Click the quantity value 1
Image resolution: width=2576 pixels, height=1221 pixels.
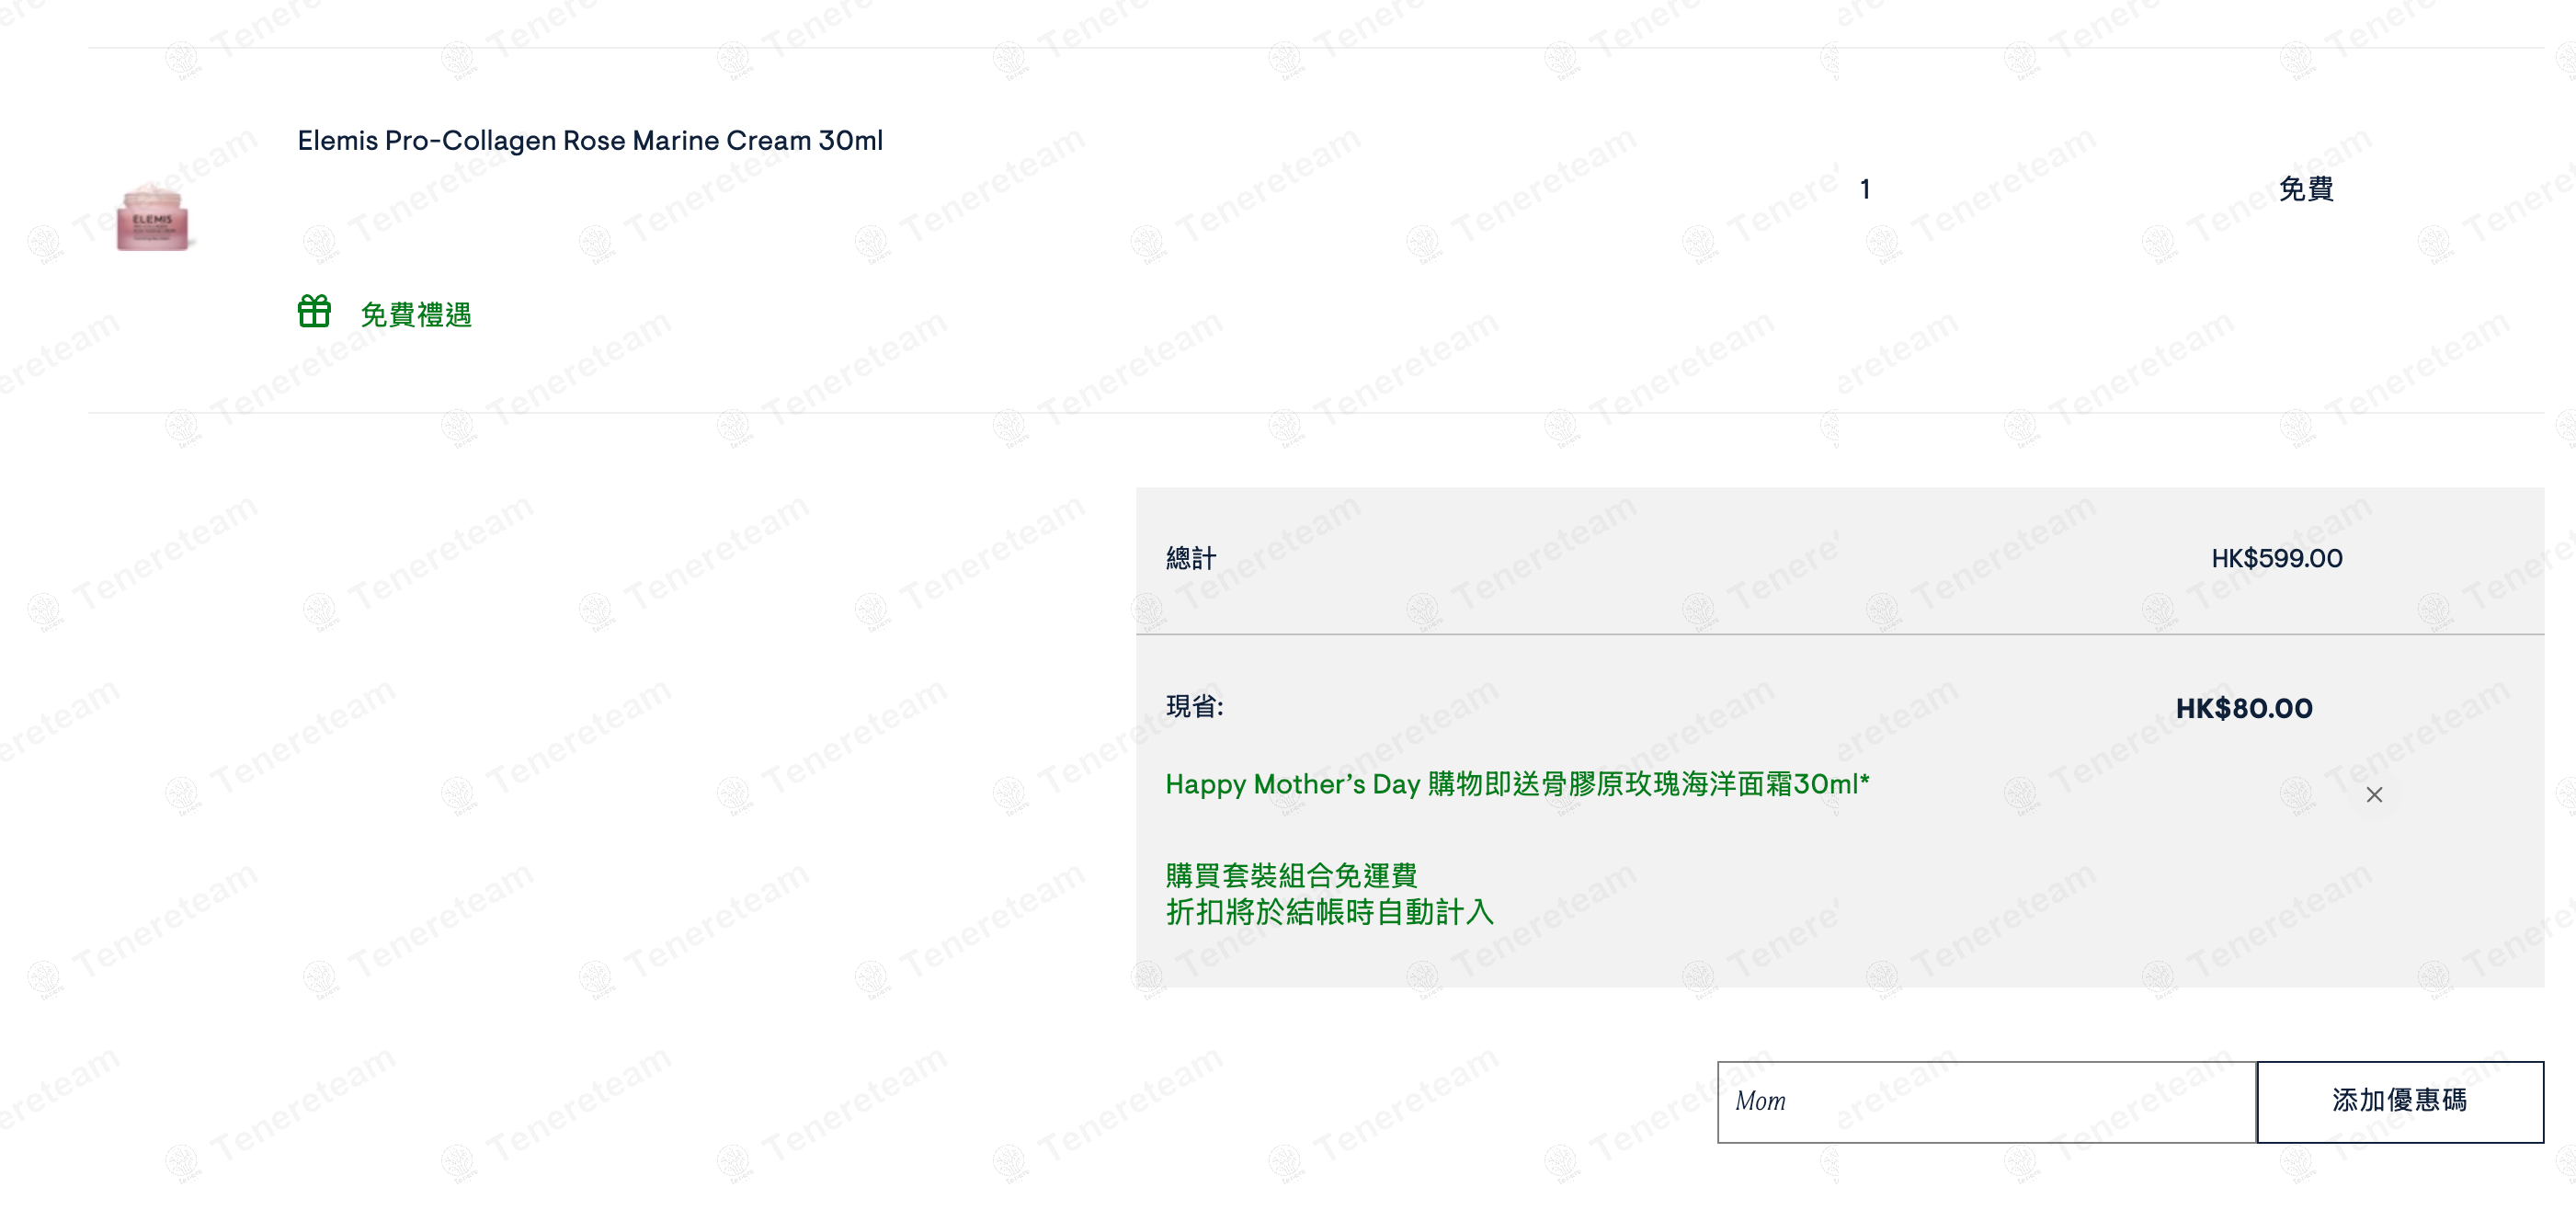click(x=1865, y=189)
